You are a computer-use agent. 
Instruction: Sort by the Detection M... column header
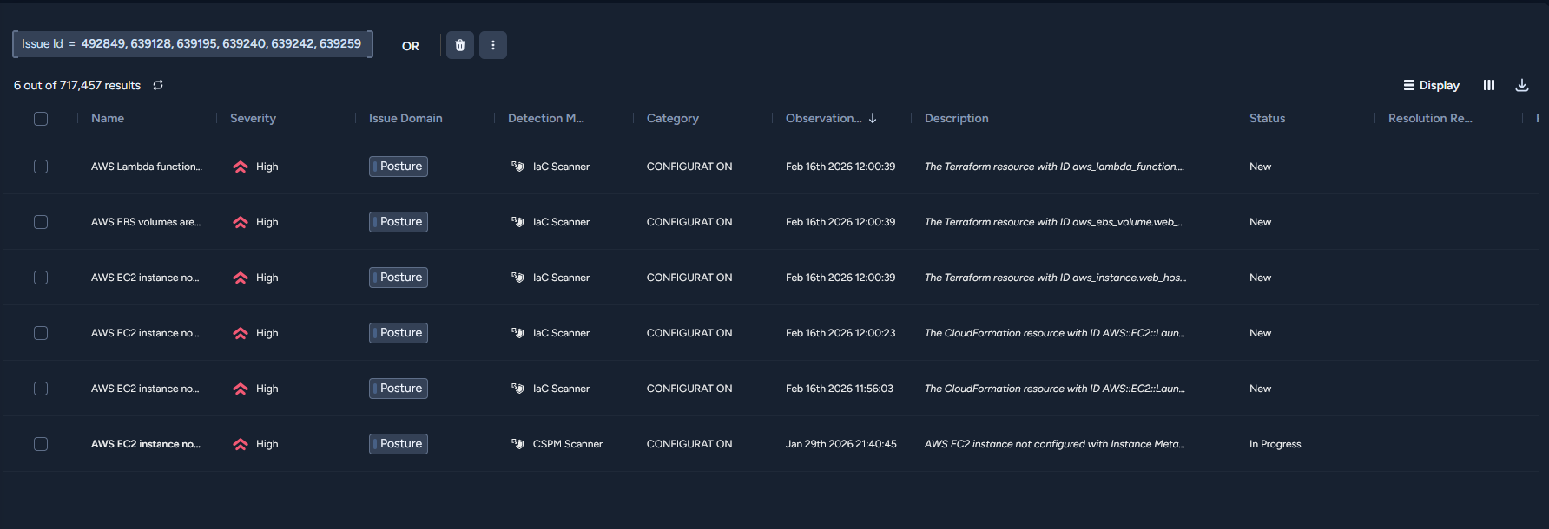(546, 118)
